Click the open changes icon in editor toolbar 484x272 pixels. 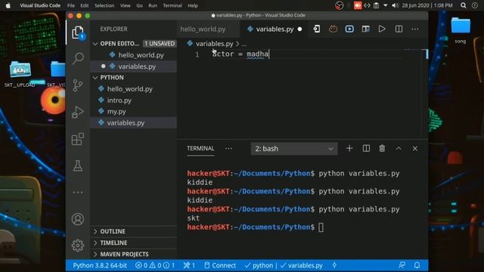click(x=317, y=29)
